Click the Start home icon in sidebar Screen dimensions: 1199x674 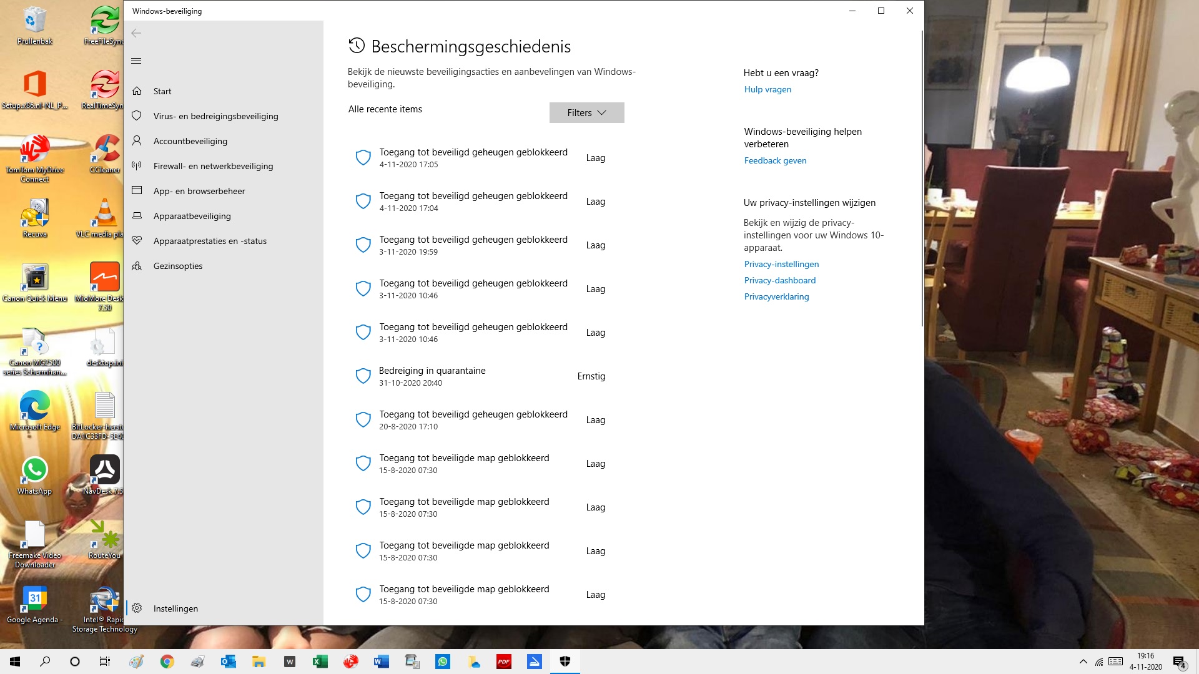(137, 91)
